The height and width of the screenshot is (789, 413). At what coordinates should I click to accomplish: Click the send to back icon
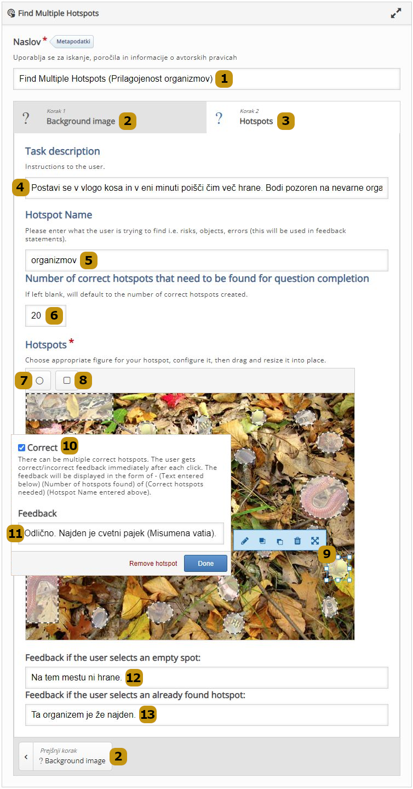(x=280, y=541)
